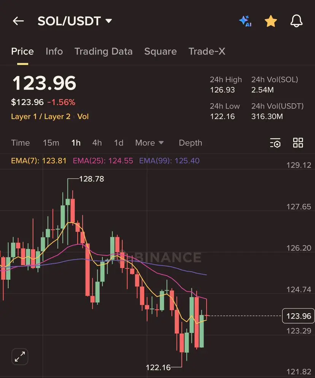Screen dimensions: 315x378
Task: Toggle the yellow favorite star
Action: coord(270,21)
